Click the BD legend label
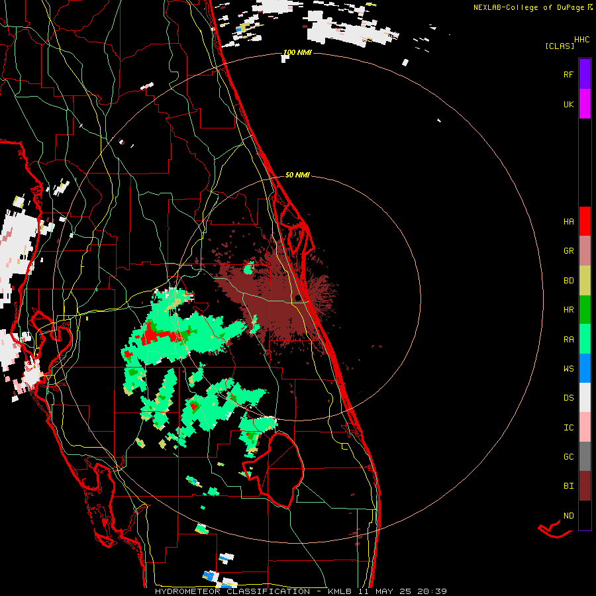This screenshot has width=596, height=596. click(x=568, y=281)
